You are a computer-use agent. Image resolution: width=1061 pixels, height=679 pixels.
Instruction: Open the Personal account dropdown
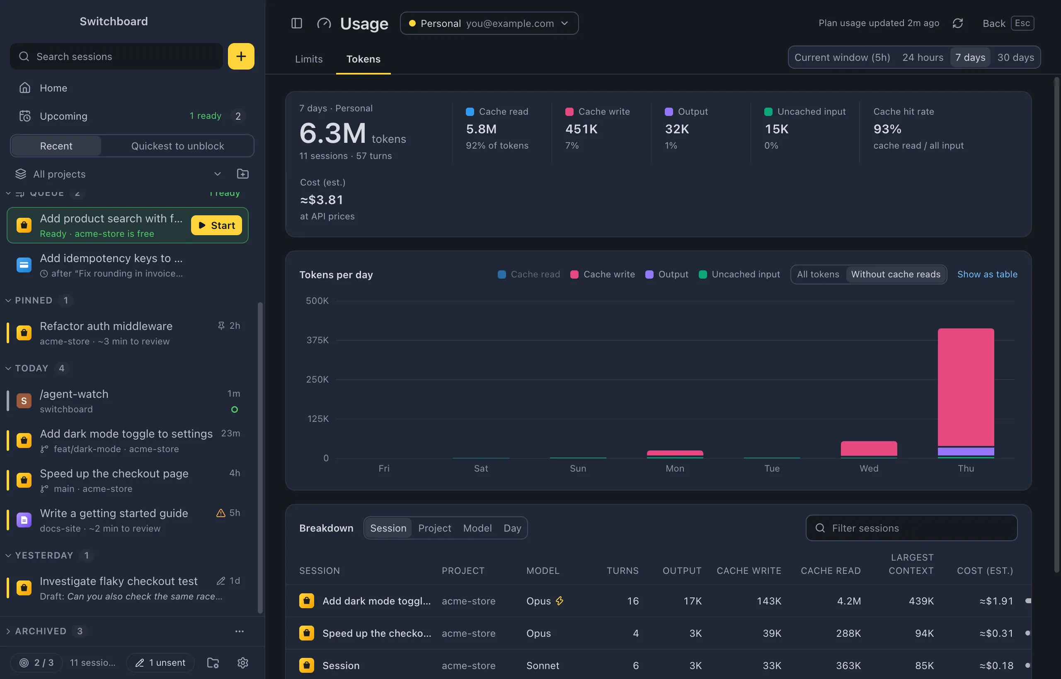coord(489,23)
